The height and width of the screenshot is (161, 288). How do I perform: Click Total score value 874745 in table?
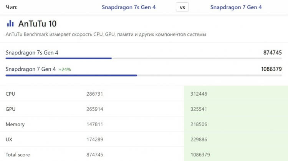[94, 155]
